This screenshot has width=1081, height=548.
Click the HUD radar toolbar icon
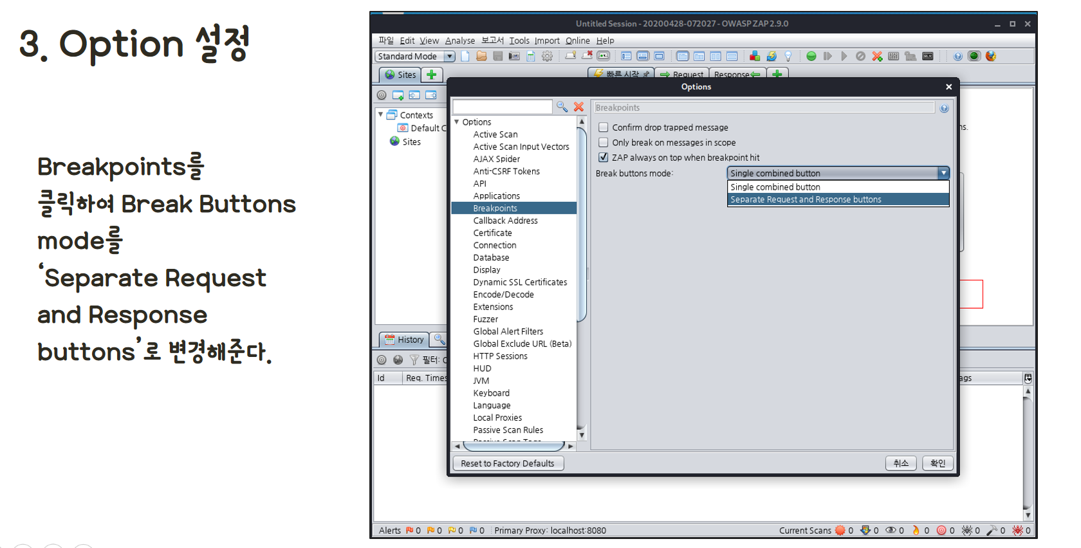click(x=974, y=57)
